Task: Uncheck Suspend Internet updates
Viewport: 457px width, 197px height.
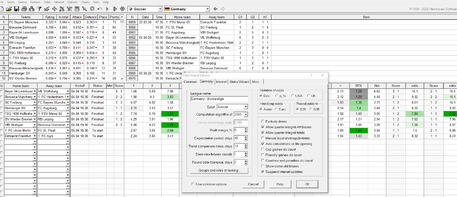Action: (263, 172)
